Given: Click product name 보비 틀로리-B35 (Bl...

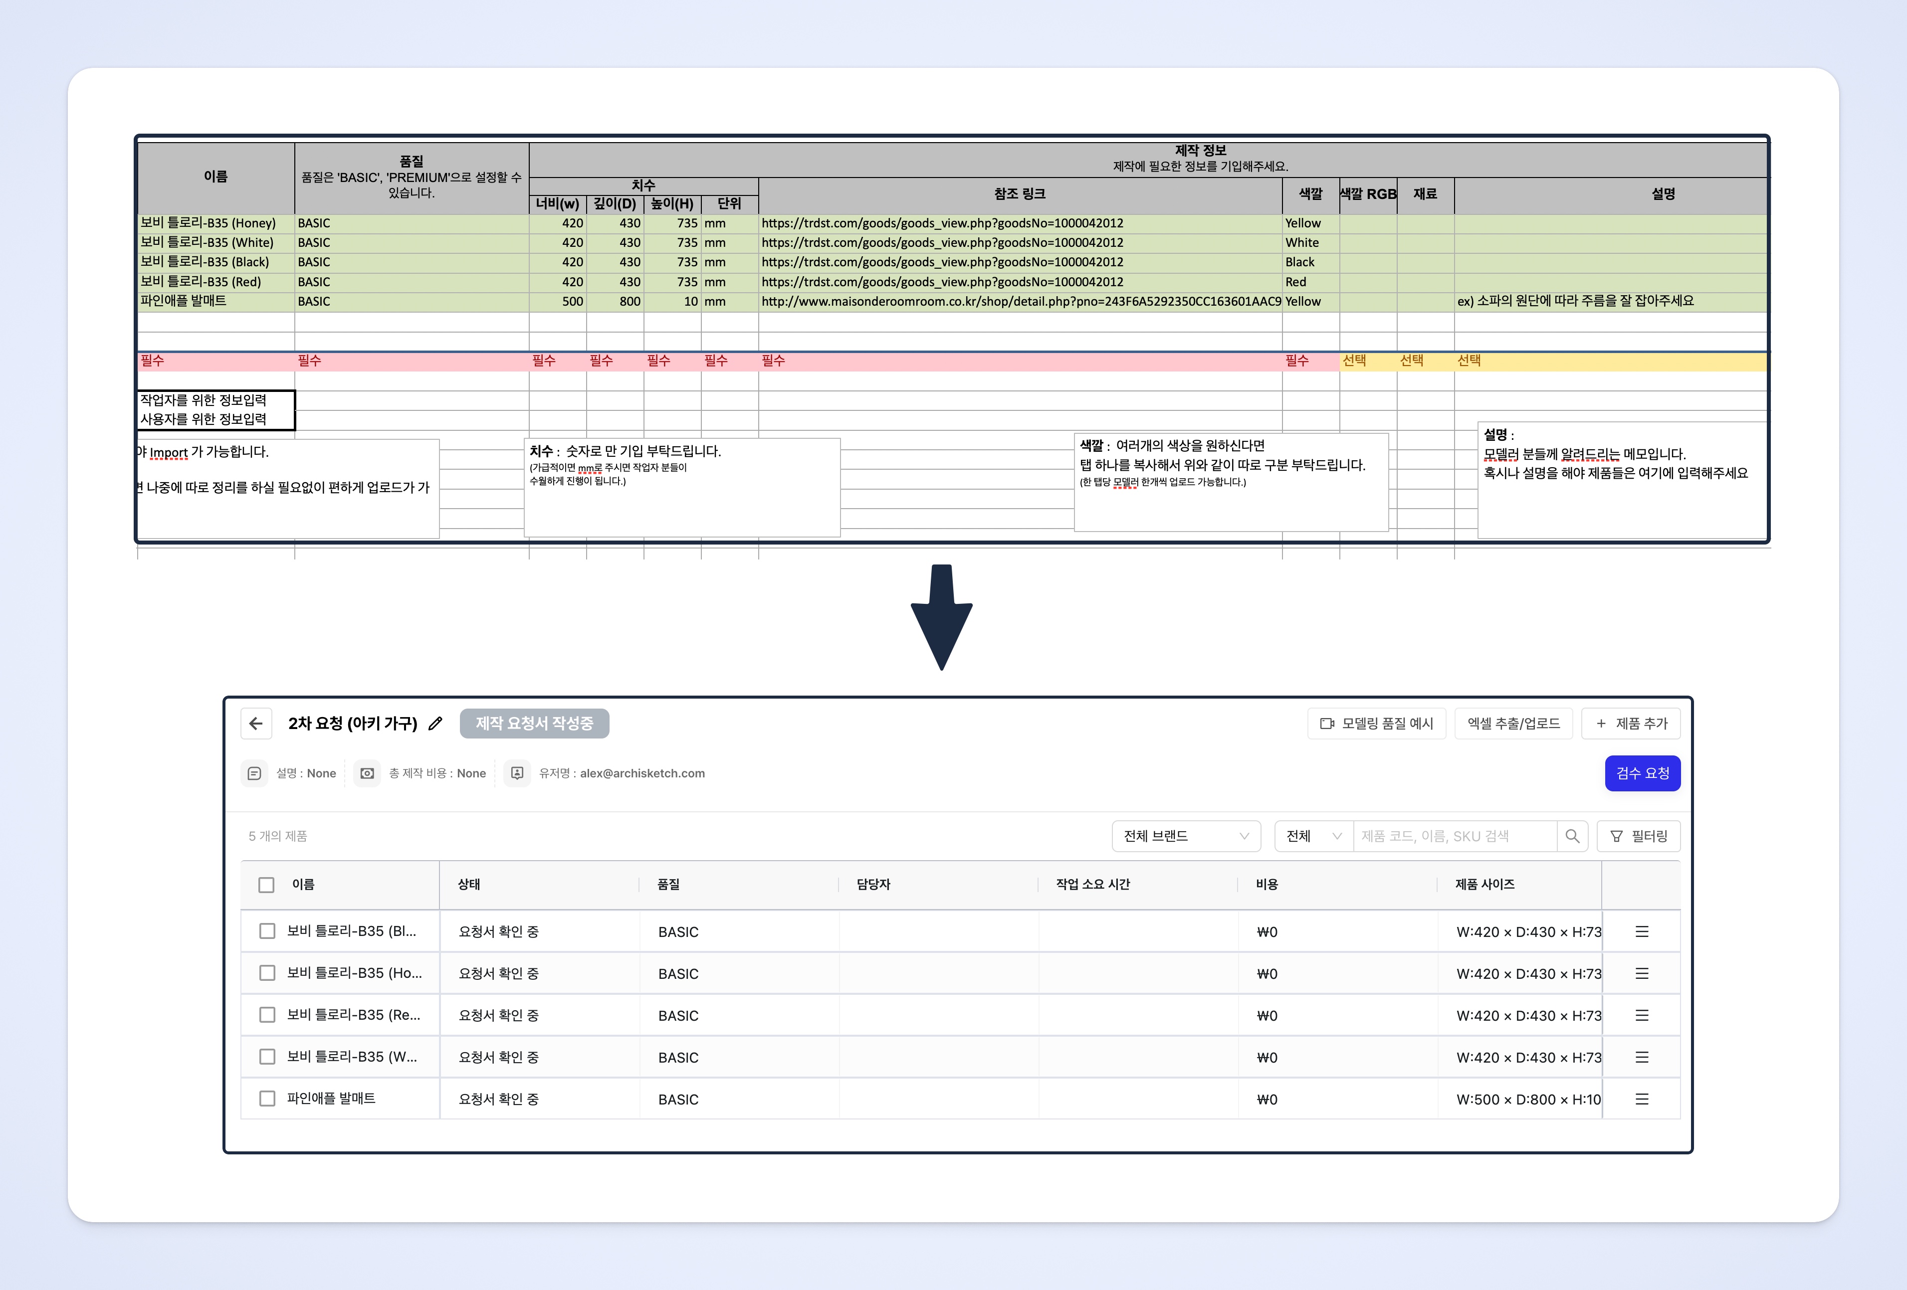Looking at the screenshot, I should (351, 931).
